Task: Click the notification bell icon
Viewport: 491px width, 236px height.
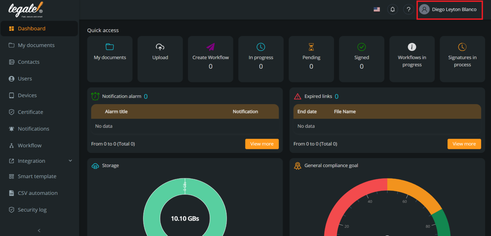Action: [393, 9]
